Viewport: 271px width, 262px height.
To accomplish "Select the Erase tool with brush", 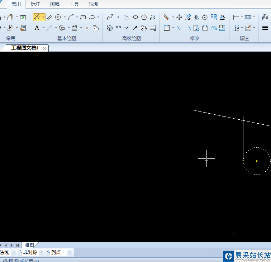I will coord(166,17).
